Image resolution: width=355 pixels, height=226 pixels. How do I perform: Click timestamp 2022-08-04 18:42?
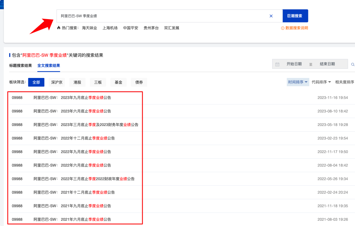(x=333, y=165)
